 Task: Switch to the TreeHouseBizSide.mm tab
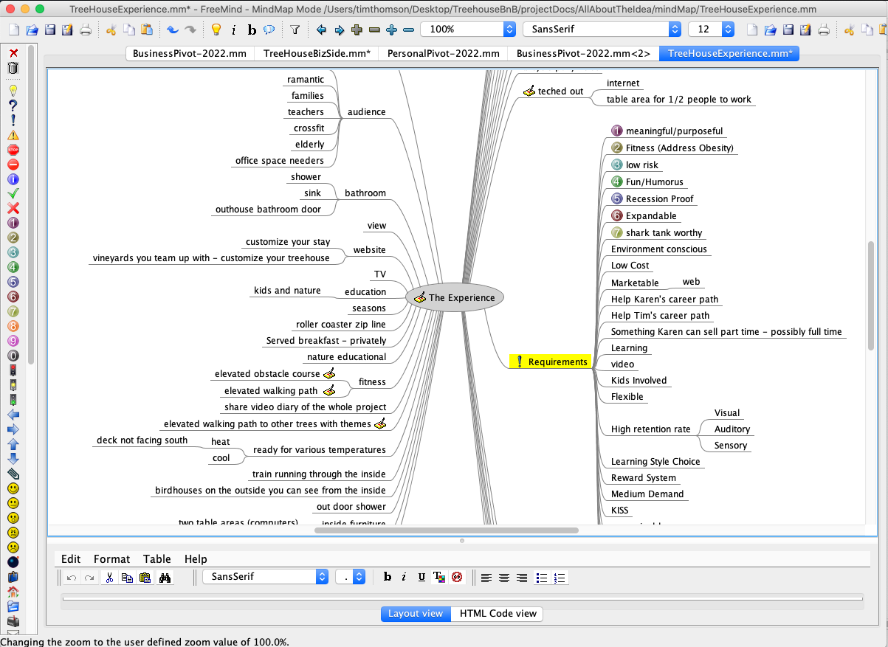coord(317,53)
